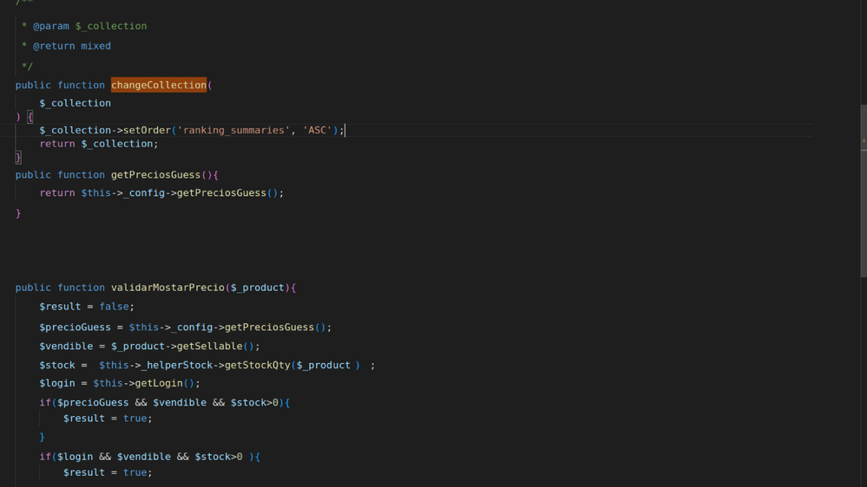Click the orange marker in overview ruler

[864, 141]
